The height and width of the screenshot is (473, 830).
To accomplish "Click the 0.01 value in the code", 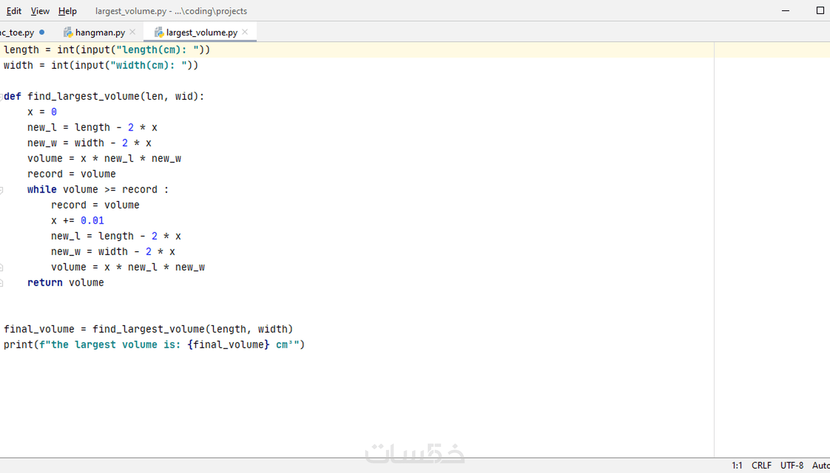I will (x=92, y=220).
